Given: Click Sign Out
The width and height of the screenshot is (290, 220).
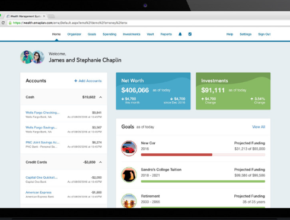Looking at the screenshot, I should click(264, 34).
